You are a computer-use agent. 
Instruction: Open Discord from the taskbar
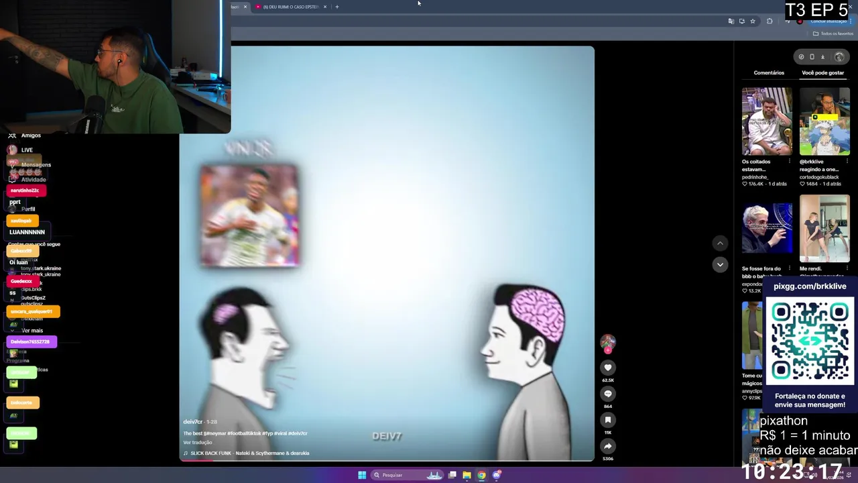(x=497, y=475)
